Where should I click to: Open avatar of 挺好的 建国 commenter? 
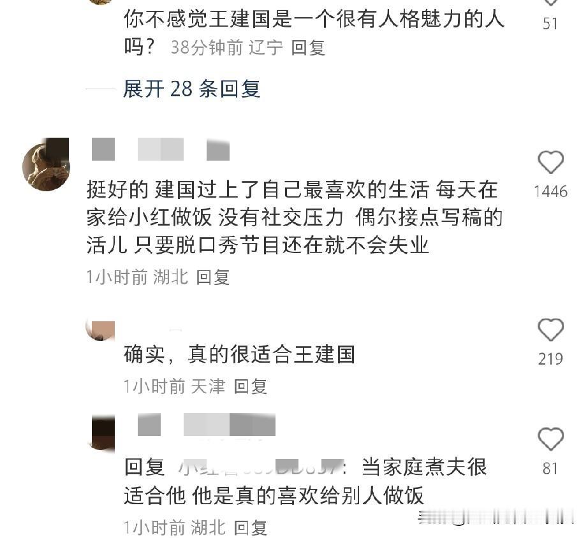tap(46, 164)
